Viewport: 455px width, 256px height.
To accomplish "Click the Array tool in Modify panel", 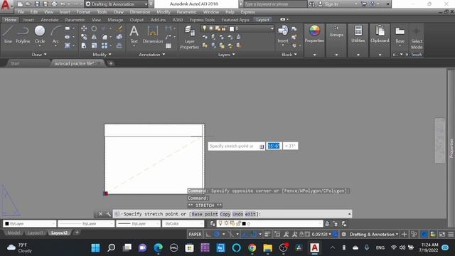I will pyautogui.click(x=105, y=46).
